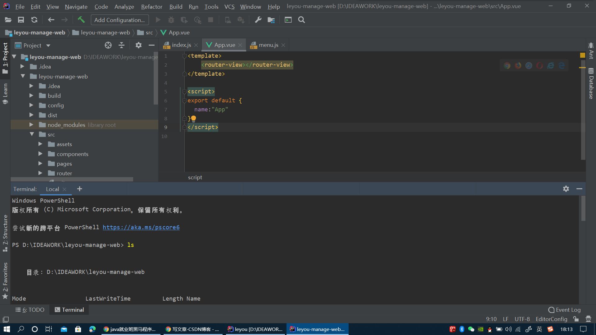
Task: Open the 6: TODO tool window
Action: point(30,310)
